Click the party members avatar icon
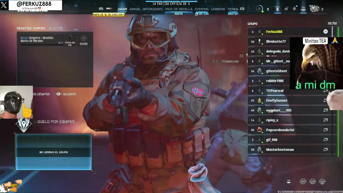 point(315,9)
